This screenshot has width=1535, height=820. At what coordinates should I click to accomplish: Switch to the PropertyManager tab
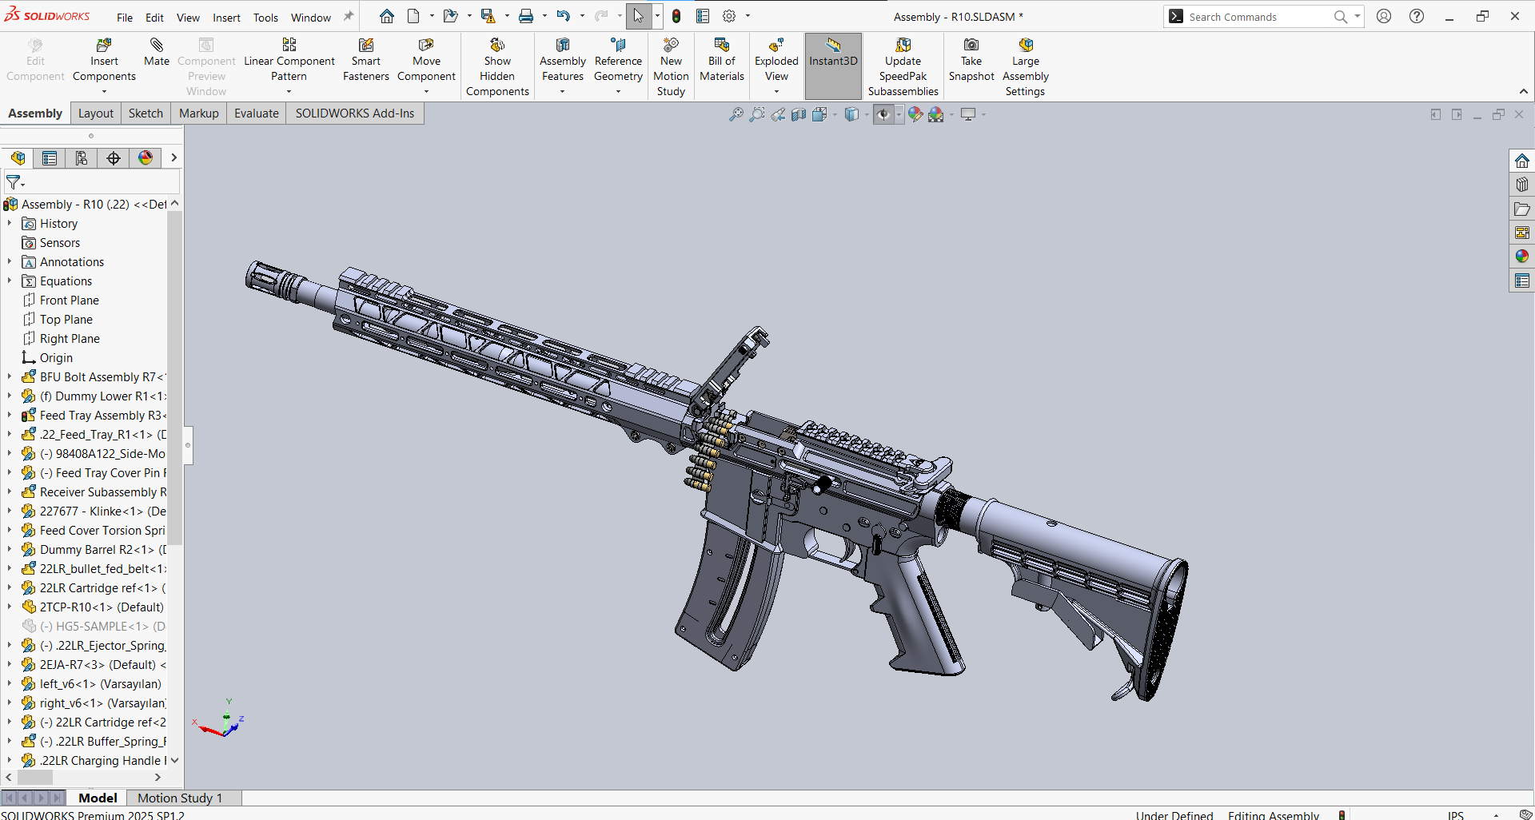50,158
